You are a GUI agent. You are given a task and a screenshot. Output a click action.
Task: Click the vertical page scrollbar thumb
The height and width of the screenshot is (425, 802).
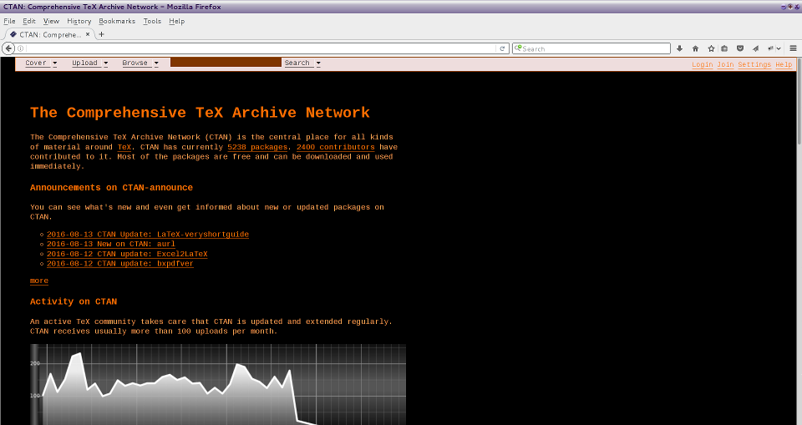799,103
